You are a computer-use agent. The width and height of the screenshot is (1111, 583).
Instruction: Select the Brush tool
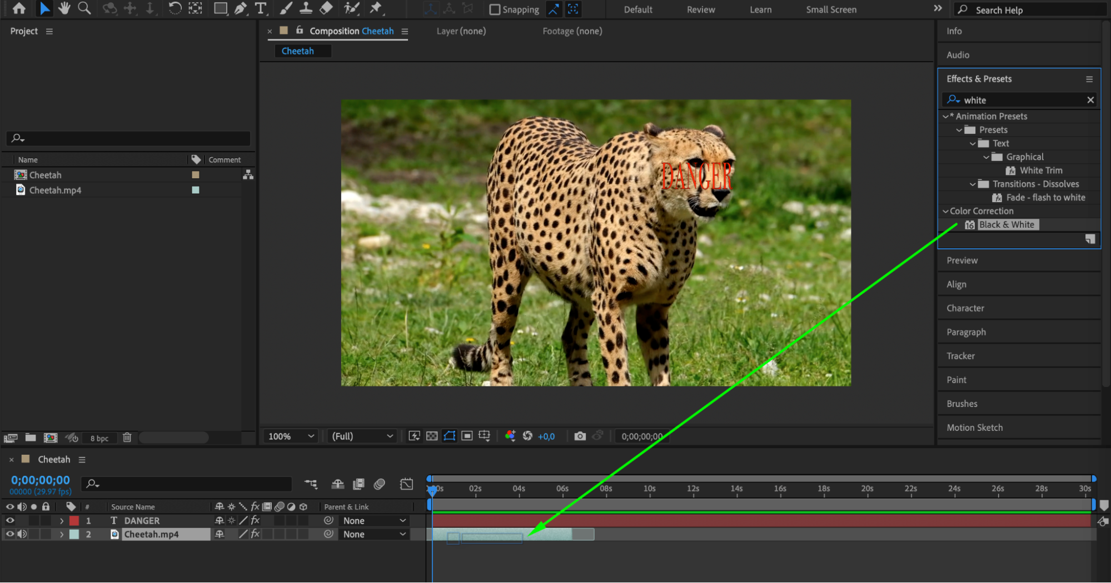point(286,8)
